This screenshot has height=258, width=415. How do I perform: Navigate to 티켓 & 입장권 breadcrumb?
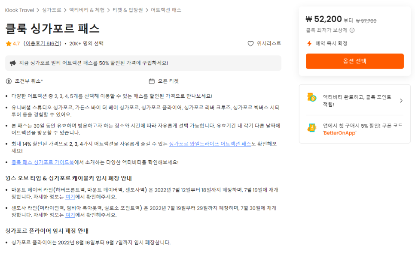[x=128, y=10]
